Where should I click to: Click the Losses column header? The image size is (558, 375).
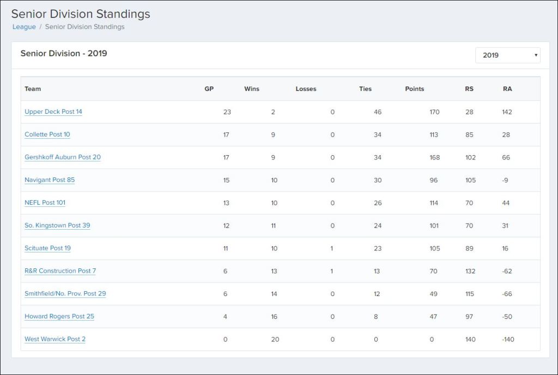click(x=306, y=89)
